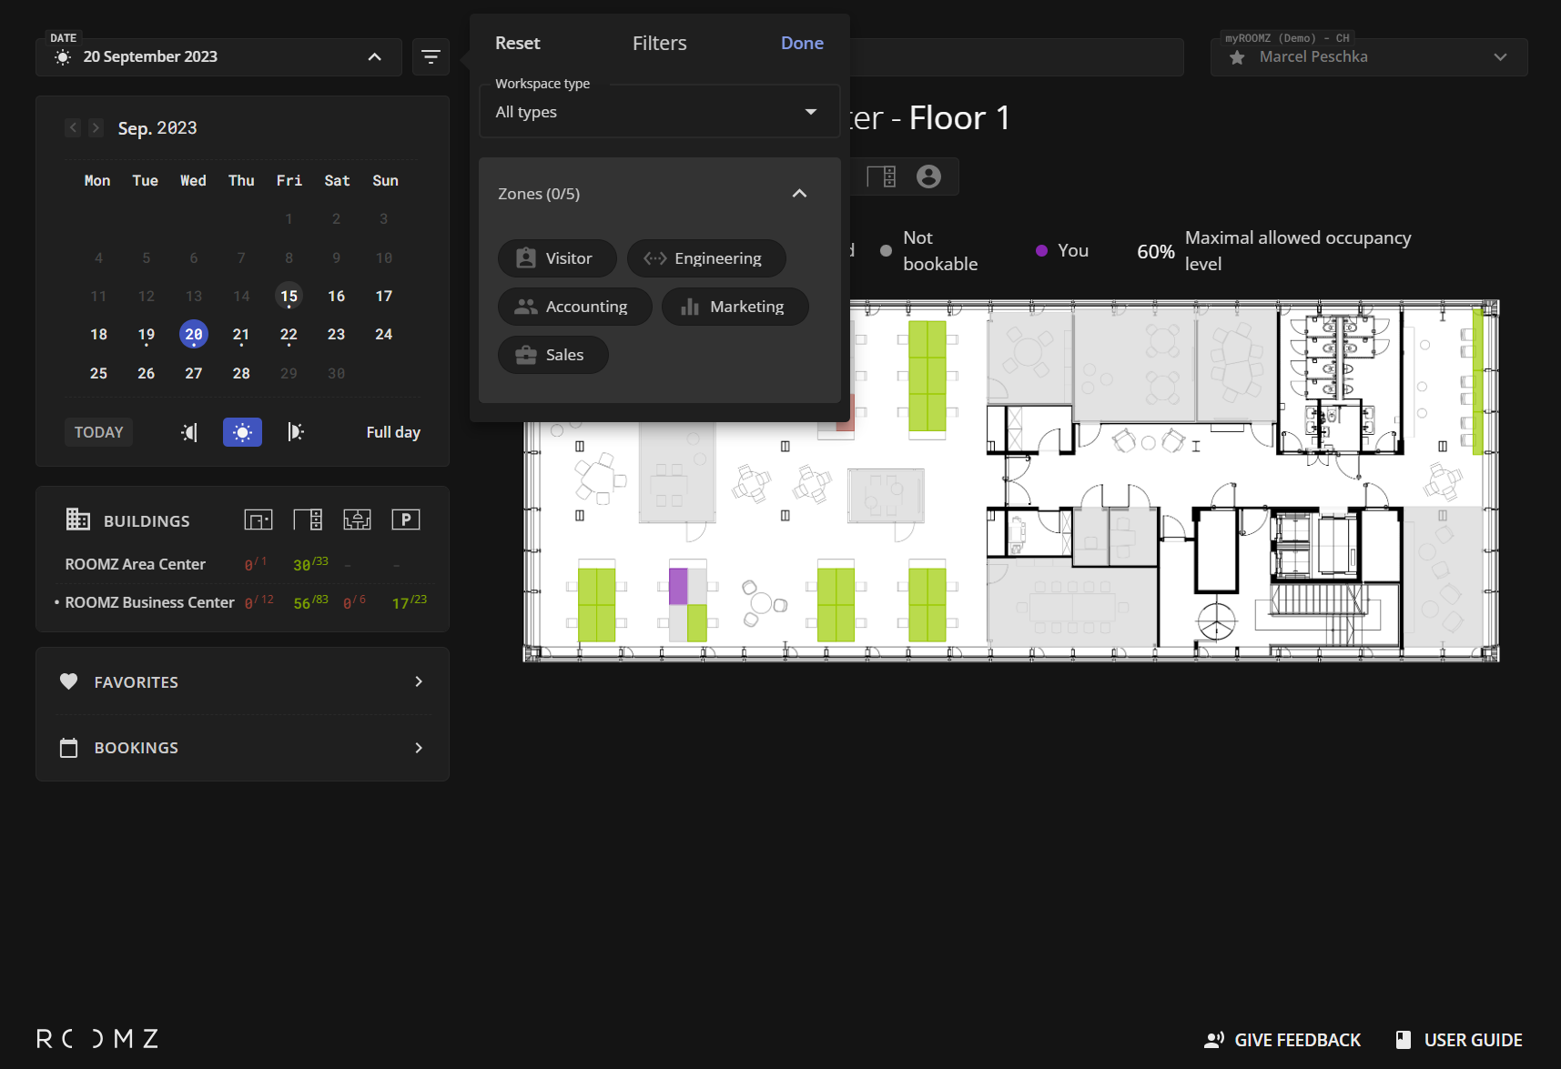1561x1069 pixels.
Task: Open the Favorites menu item
Action: [242, 681]
